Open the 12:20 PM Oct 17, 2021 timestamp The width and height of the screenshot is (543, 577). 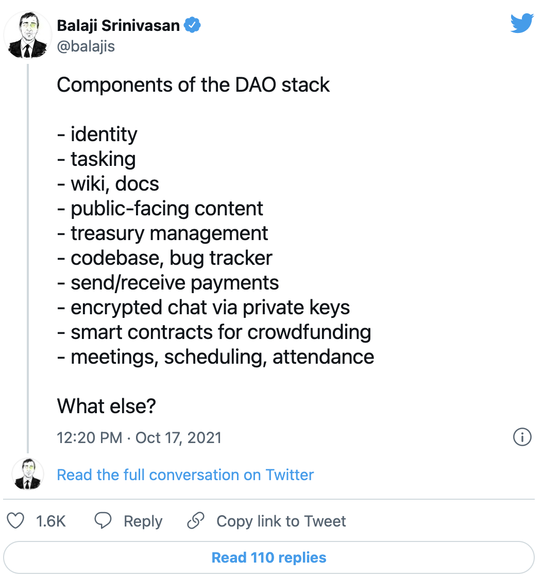(x=139, y=438)
